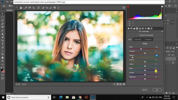This screenshot has height=100, width=178.
Task: Pick the Graduated Filter tool
Action: tap(55, 8)
